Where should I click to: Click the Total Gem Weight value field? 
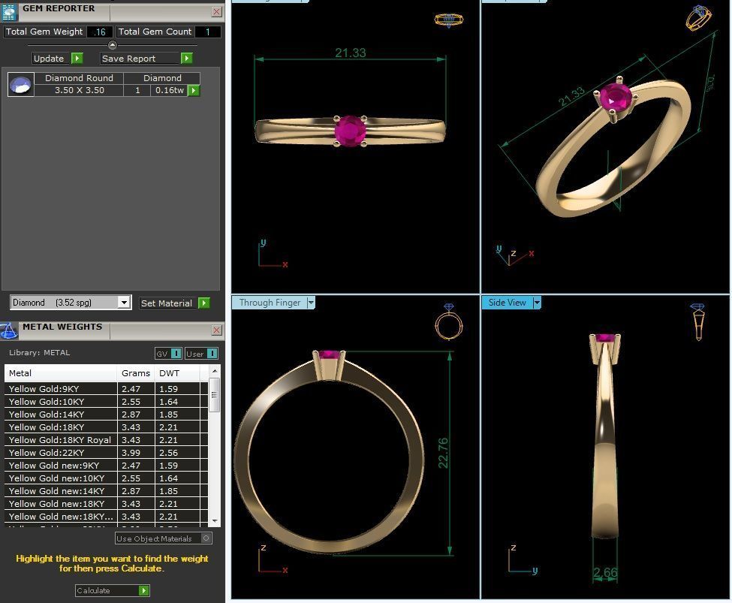click(x=99, y=32)
